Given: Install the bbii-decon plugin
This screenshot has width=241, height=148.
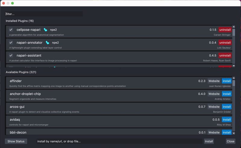Looking at the screenshot, I should point(227,132).
